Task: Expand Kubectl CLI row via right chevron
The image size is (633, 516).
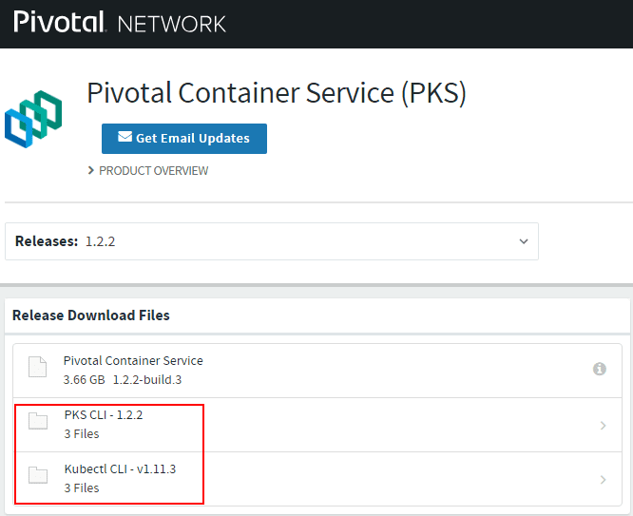Action: click(x=603, y=480)
